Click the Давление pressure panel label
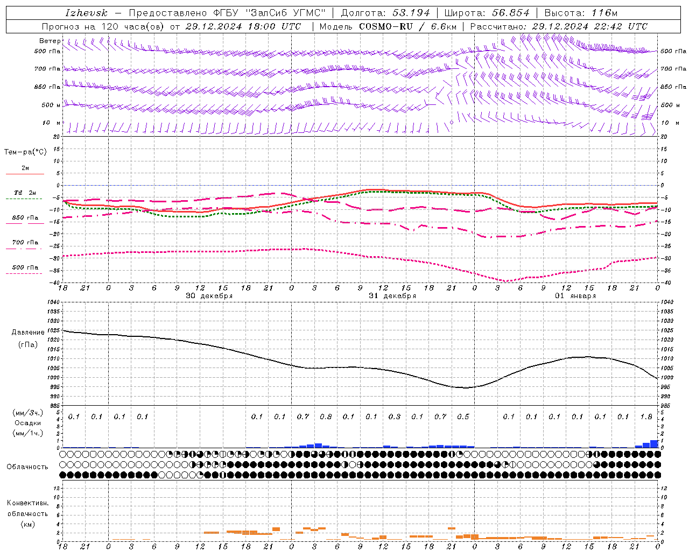 [x=28, y=333]
